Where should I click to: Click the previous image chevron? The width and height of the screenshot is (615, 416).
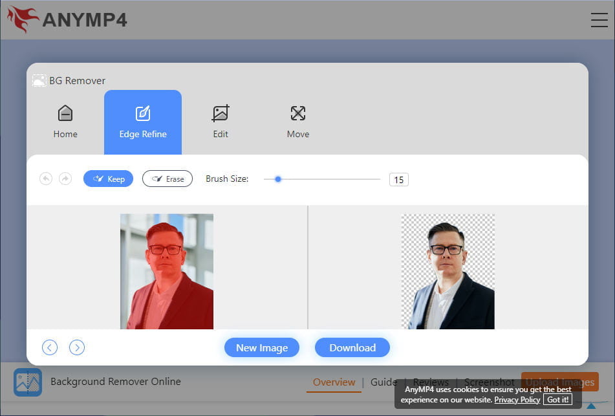[x=50, y=347]
